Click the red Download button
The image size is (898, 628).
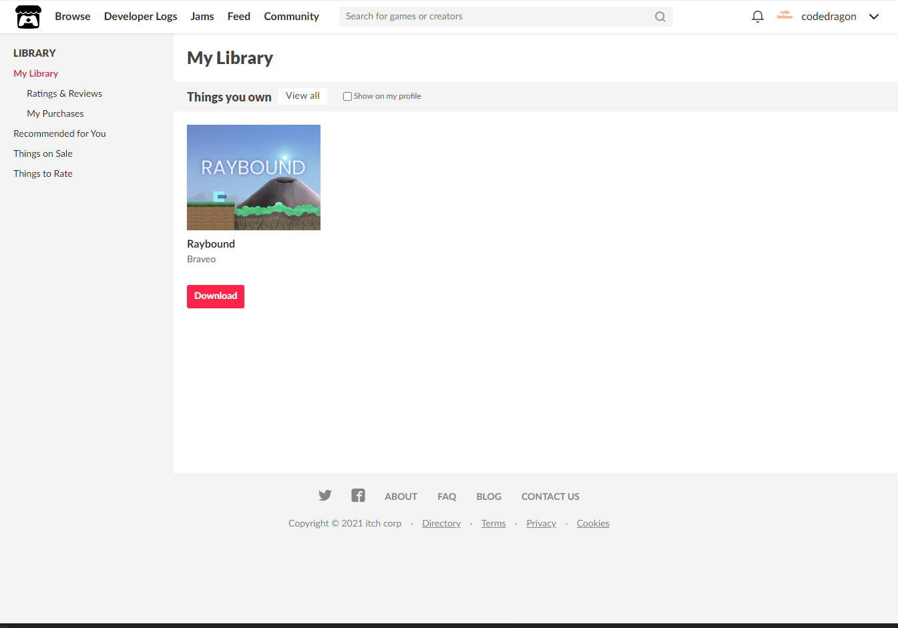pos(216,296)
